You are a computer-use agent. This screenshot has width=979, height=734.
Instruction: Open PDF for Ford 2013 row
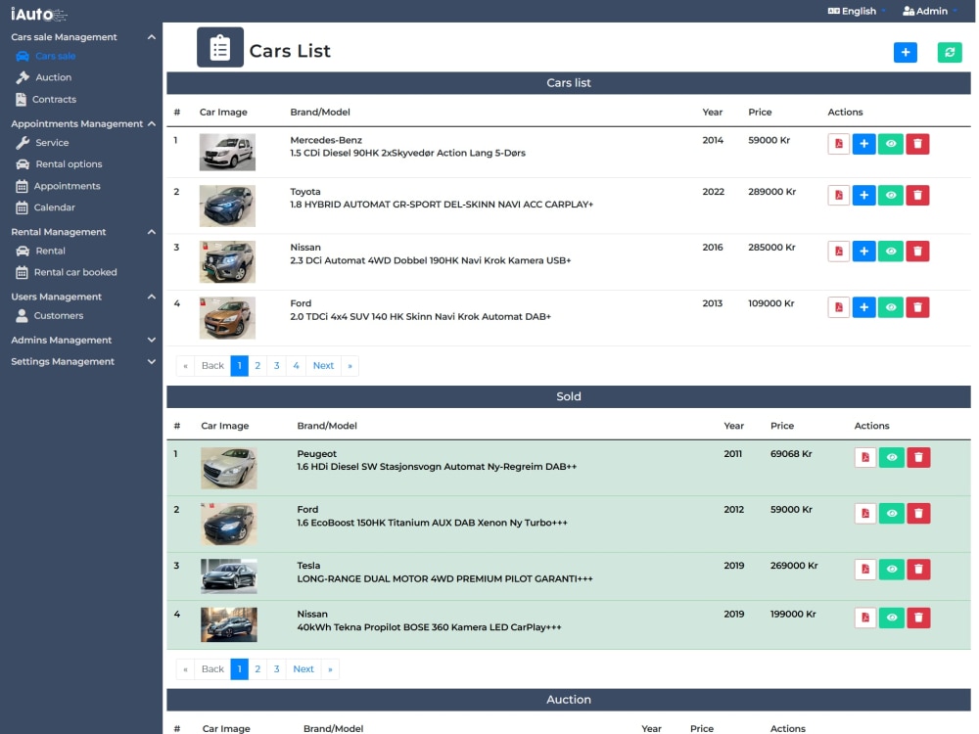pyautogui.click(x=838, y=307)
